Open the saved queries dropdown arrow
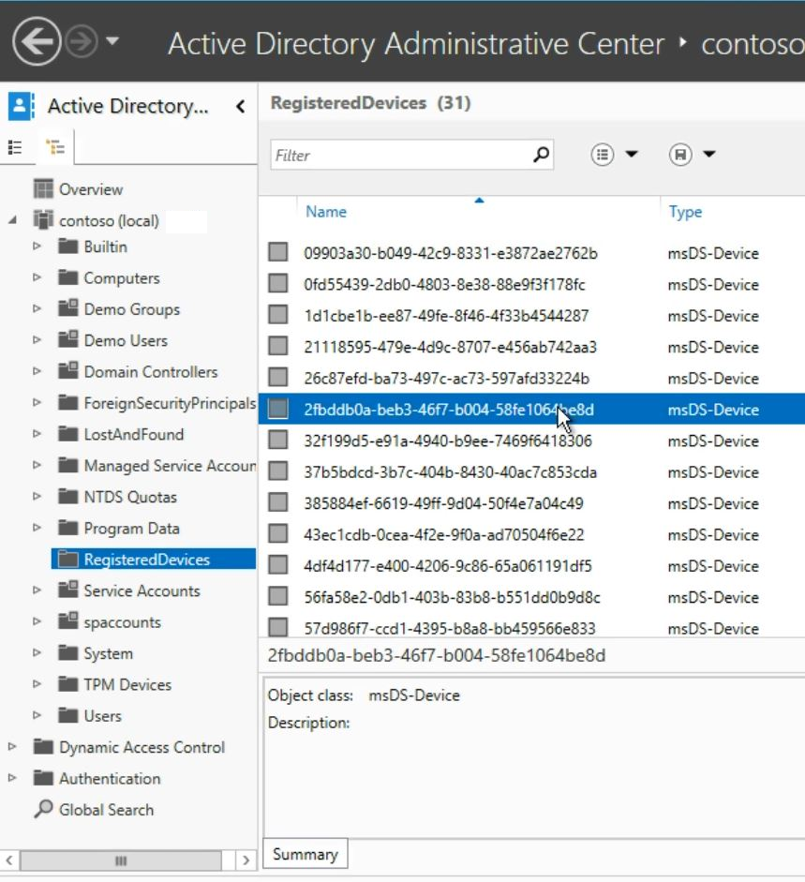 pyautogui.click(x=709, y=154)
